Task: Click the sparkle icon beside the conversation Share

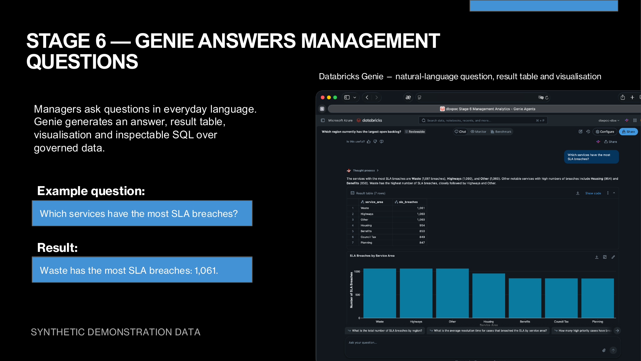Action: click(598, 142)
